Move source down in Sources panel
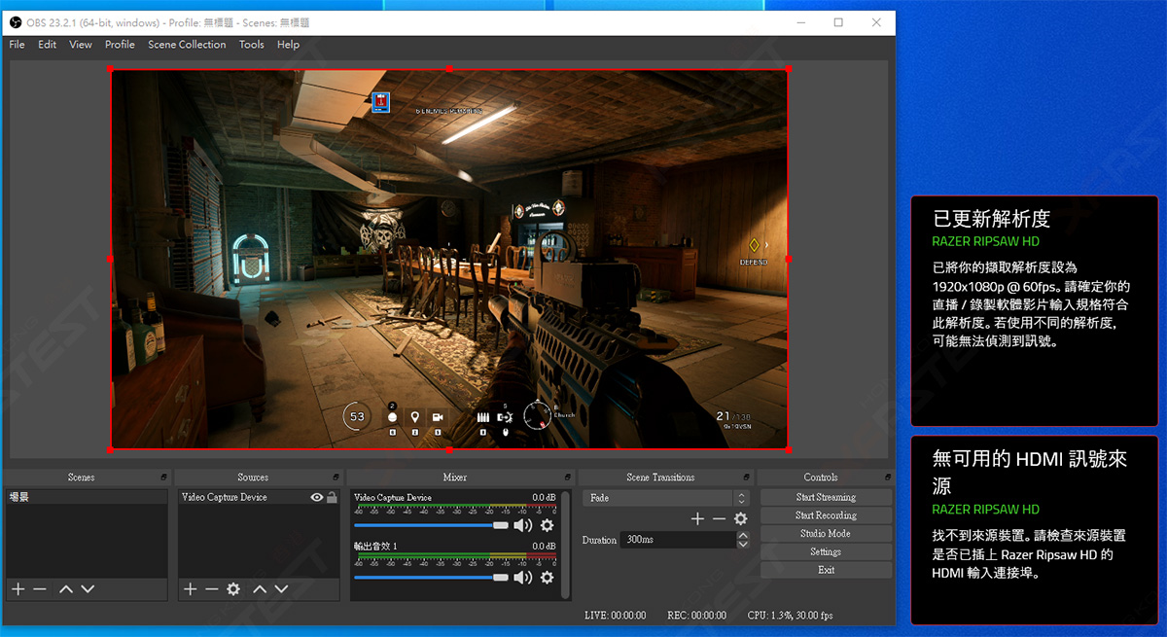Viewport: 1167px width, 637px height. pos(281,589)
